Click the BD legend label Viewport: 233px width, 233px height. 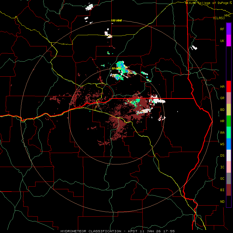(x=222, y=110)
